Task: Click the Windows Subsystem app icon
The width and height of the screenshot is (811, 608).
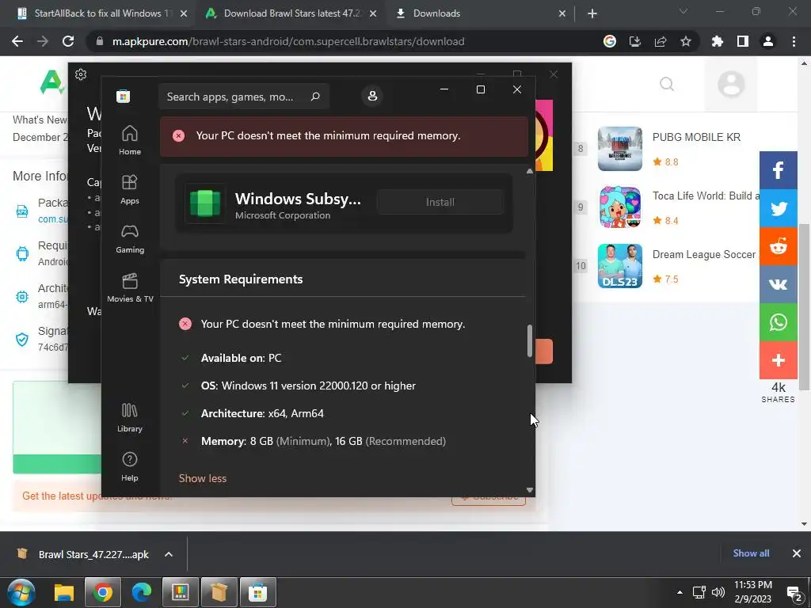Action: coord(205,203)
